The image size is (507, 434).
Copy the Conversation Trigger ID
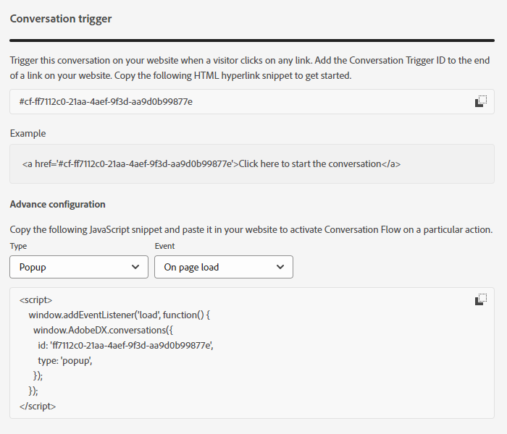pyautogui.click(x=480, y=102)
